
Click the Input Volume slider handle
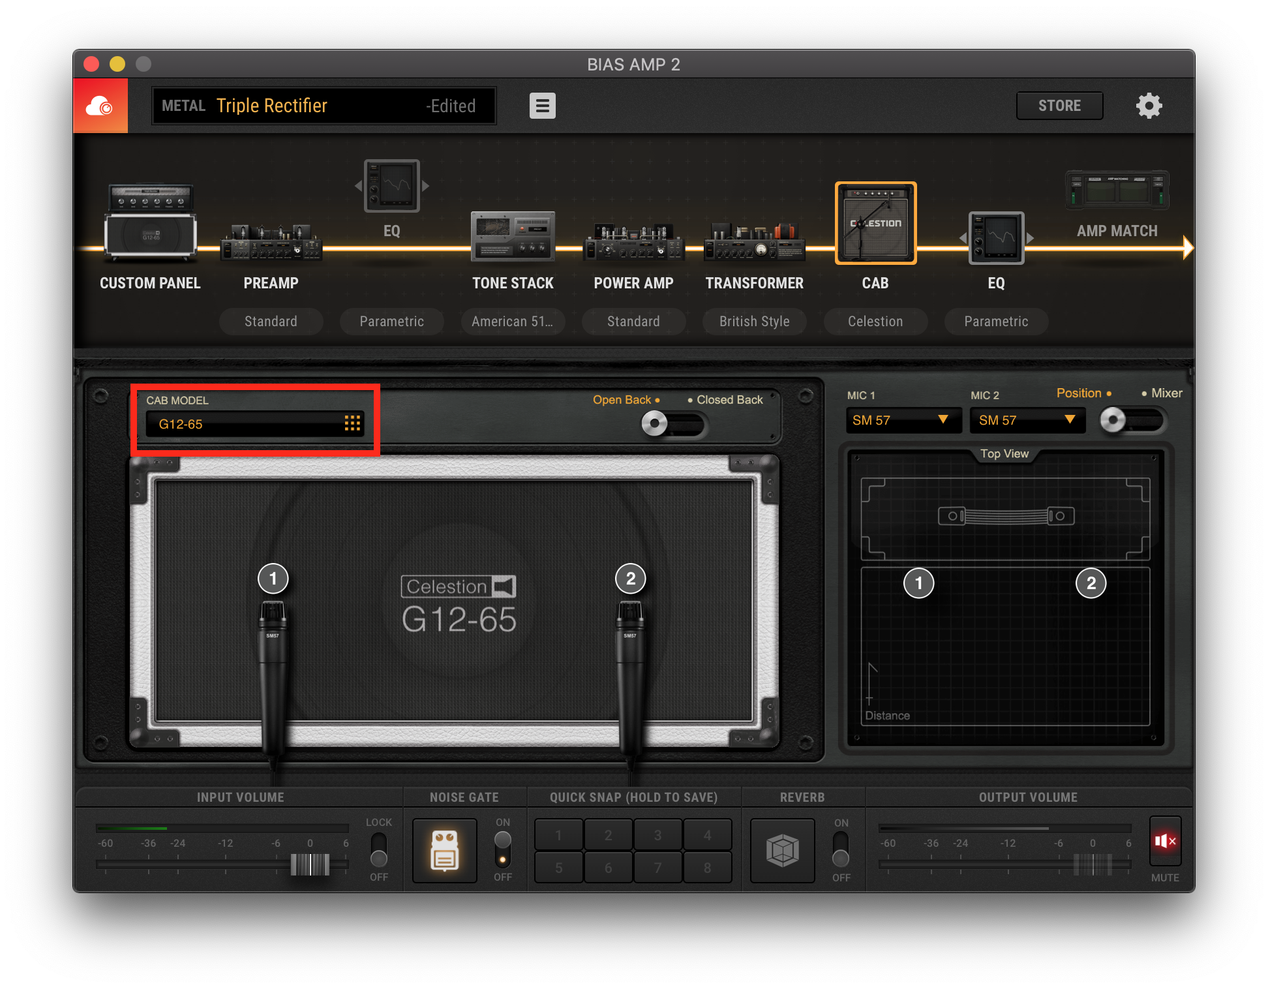[310, 864]
